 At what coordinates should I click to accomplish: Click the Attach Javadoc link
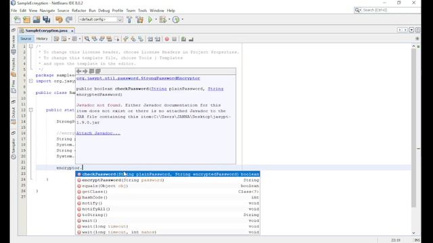(98, 133)
